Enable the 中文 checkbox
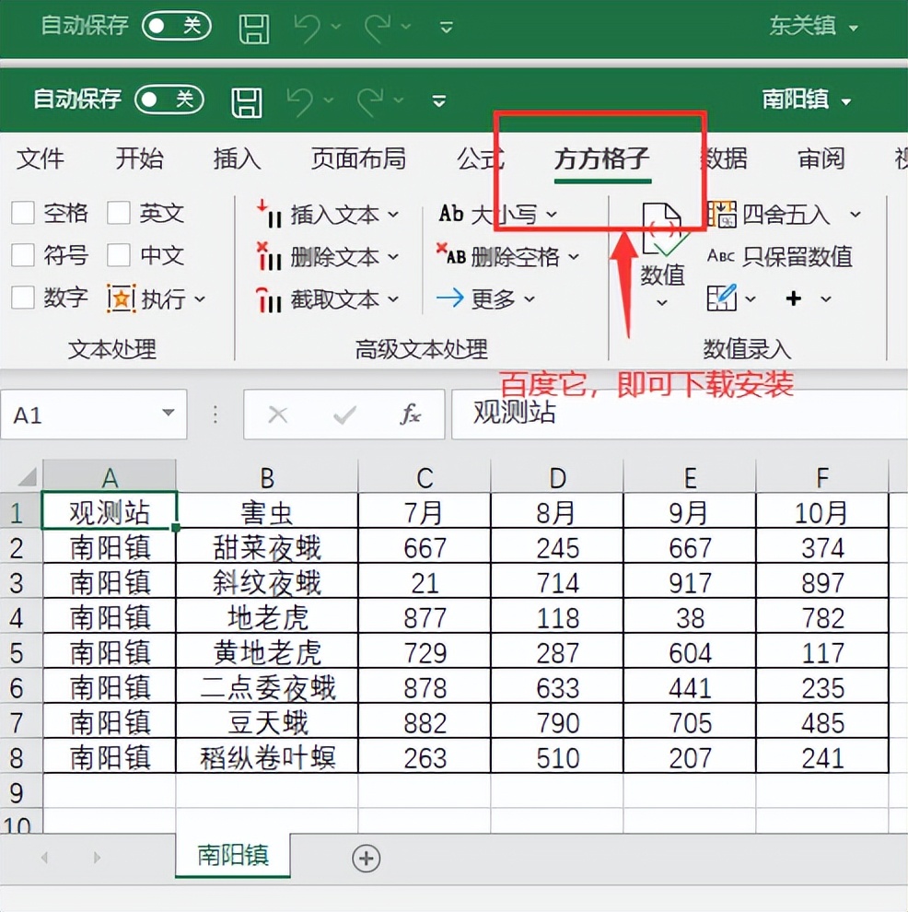The image size is (908, 912). (118, 256)
